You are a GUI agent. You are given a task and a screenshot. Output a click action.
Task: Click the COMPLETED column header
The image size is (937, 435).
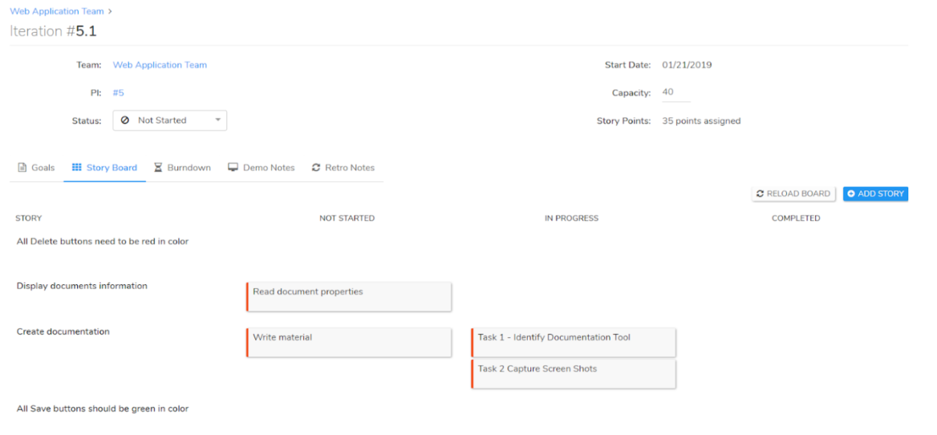point(796,219)
